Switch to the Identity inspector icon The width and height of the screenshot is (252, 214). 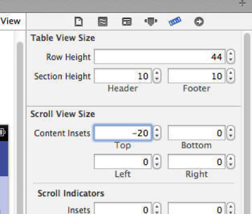[127, 21]
